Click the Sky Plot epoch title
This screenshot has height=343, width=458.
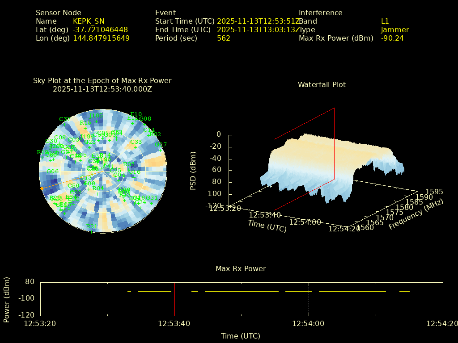(x=102, y=85)
